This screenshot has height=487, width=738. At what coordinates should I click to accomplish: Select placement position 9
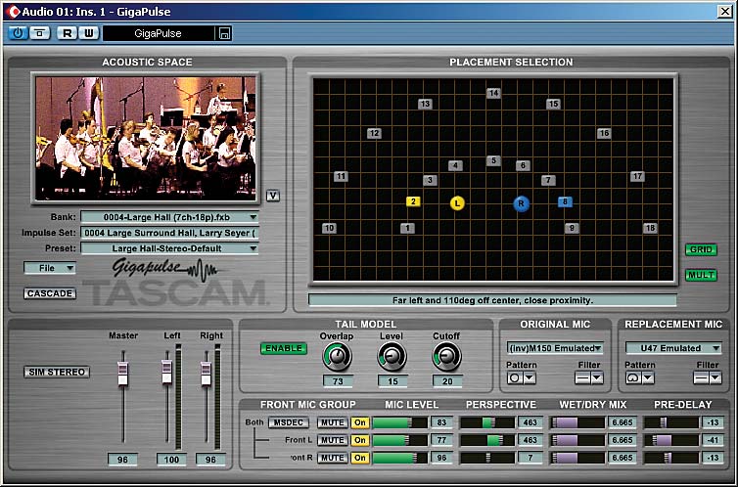pos(572,228)
